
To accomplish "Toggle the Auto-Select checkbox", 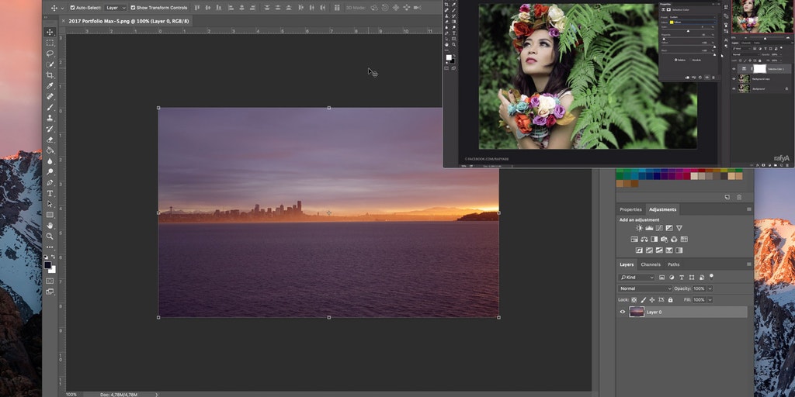I will coord(71,8).
